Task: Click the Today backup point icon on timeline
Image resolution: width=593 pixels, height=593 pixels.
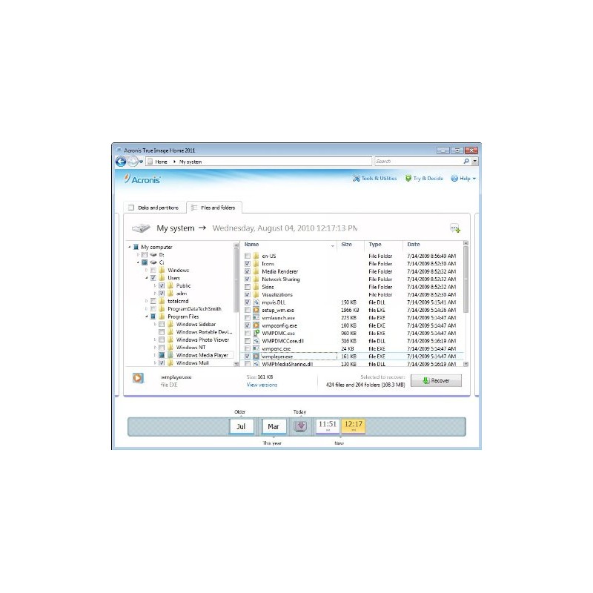Action: [299, 425]
